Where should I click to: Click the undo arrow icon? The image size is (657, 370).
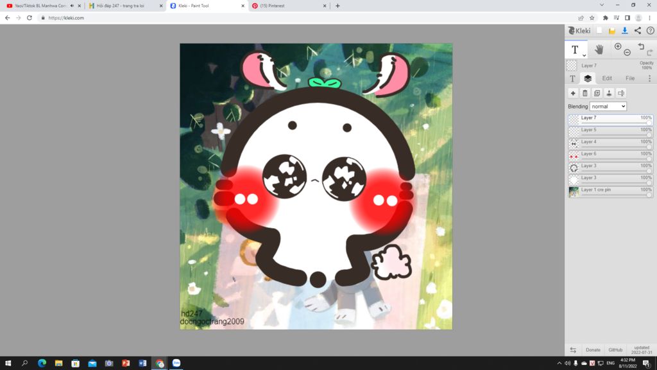pyautogui.click(x=640, y=46)
